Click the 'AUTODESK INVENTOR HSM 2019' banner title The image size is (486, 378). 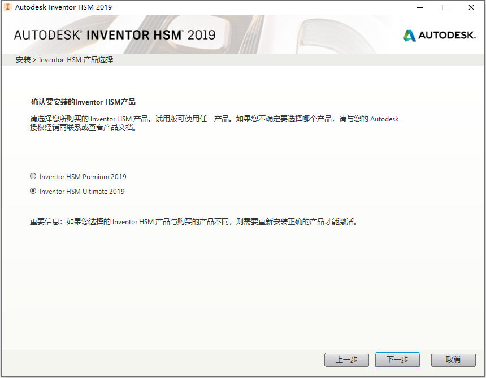point(115,35)
